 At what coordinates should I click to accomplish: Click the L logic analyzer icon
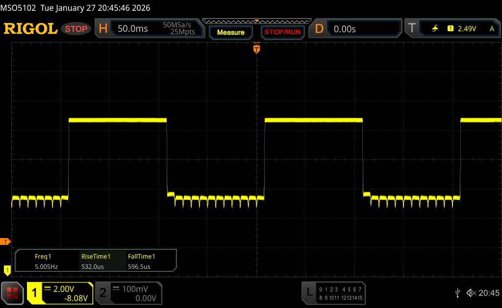coord(309,292)
